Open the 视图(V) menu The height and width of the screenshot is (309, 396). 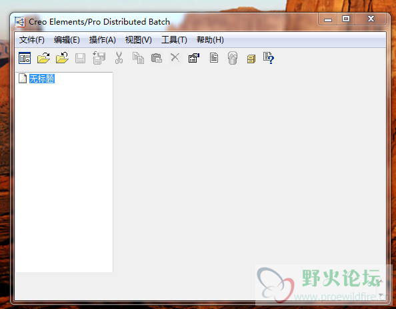point(139,40)
